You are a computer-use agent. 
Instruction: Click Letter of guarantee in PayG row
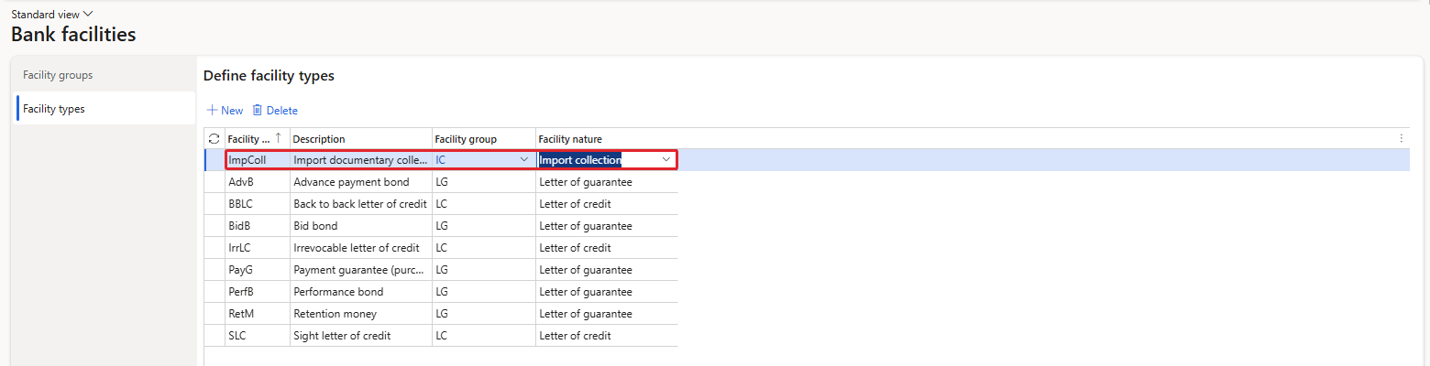pos(607,270)
